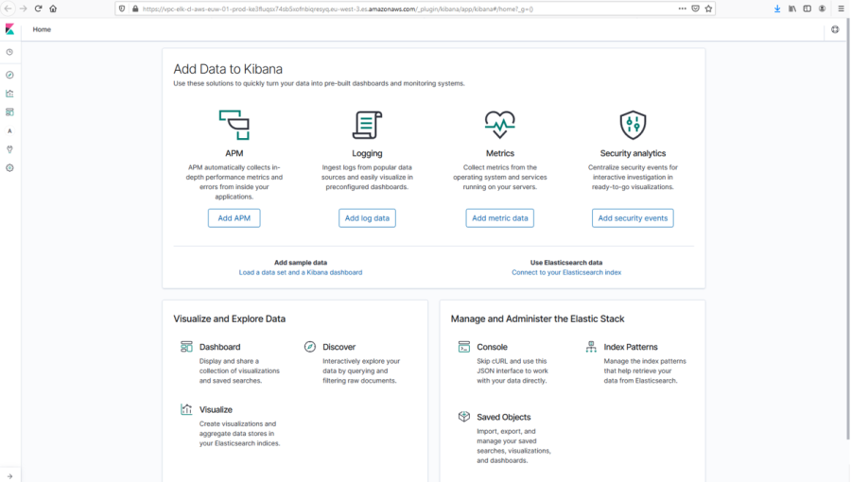
Task: Open Dashboard from the left sidebar icon
Action: pyautogui.click(x=9, y=112)
